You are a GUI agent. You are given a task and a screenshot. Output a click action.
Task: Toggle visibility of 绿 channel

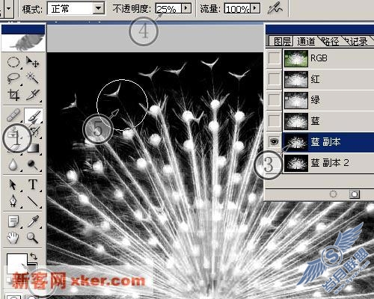click(x=274, y=100)
